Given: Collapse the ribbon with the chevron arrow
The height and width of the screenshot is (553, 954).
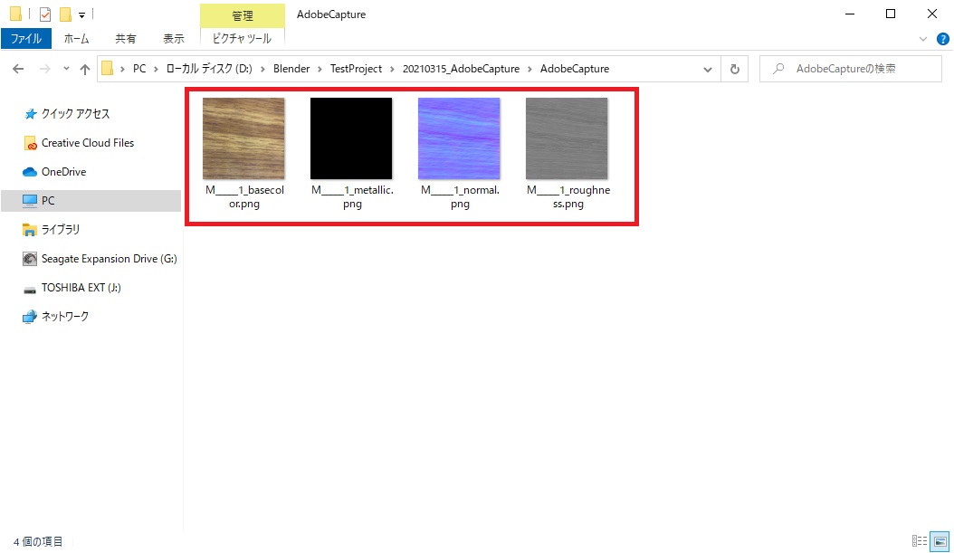Looking at the screenshot, I should [922, 38].
